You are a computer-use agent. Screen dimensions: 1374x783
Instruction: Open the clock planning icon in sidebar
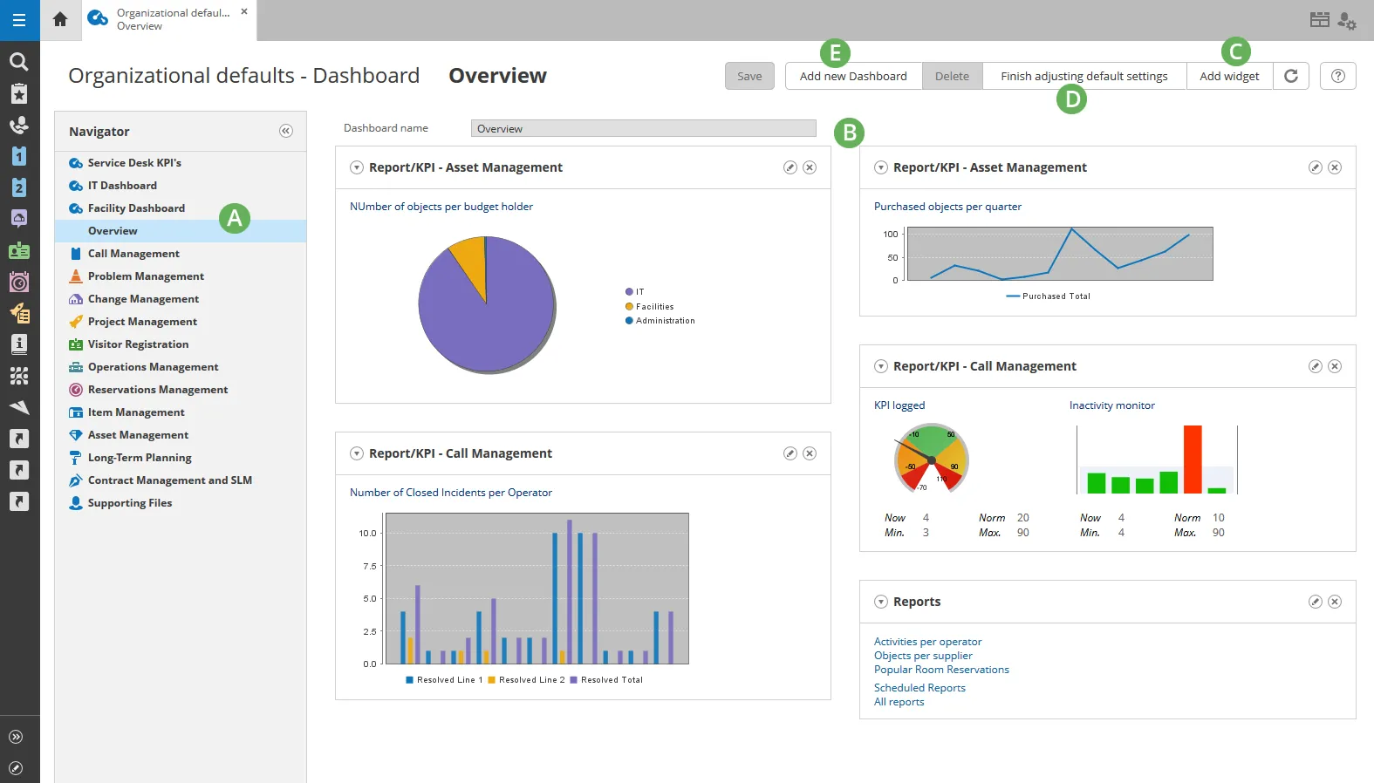[x=19, y=282]
